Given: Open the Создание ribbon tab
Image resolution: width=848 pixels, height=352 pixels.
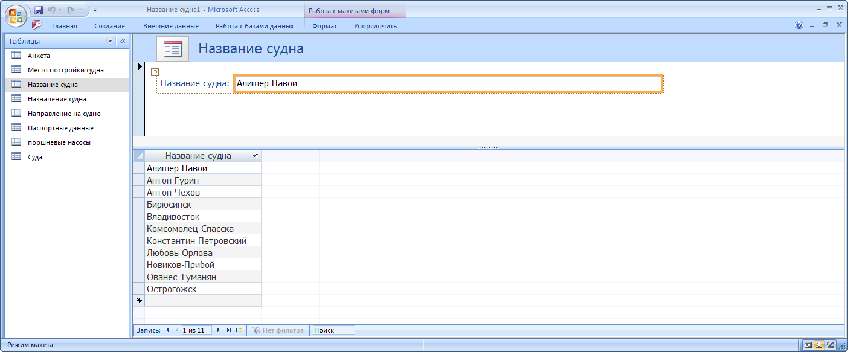Looking at the screenshot, I should point(110,26).
